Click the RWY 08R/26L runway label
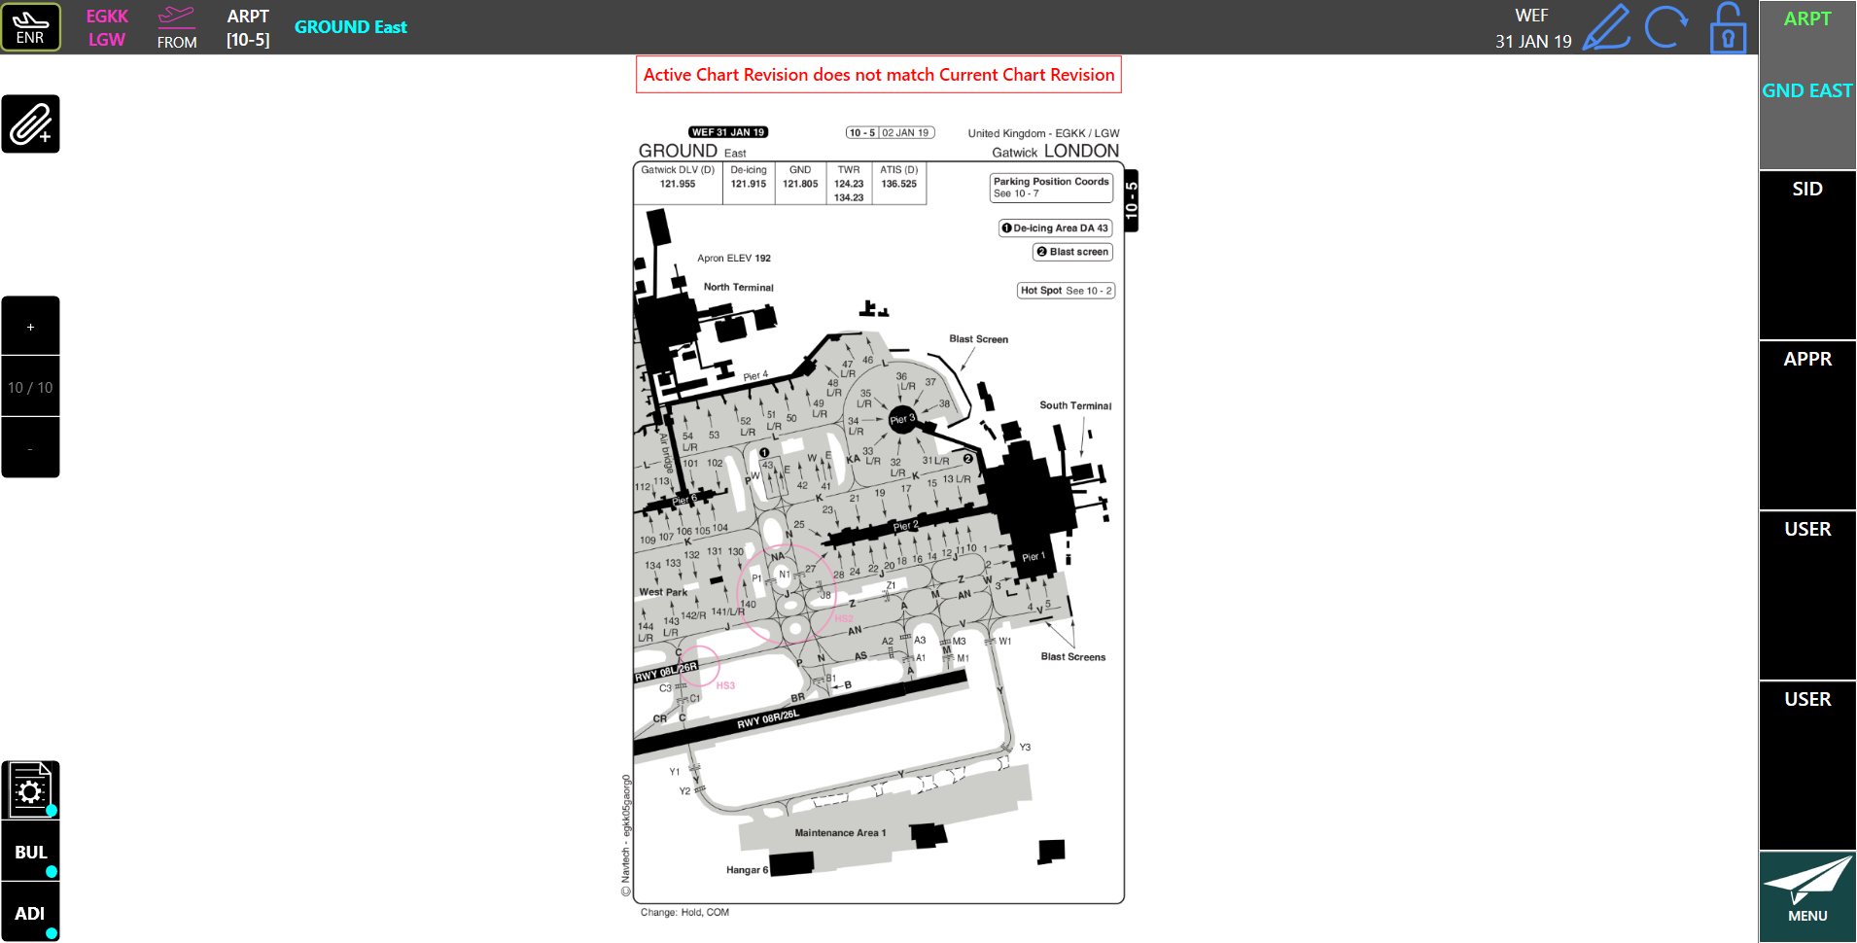This screenshot has width=1857, height=943. (x=768, y=719)
